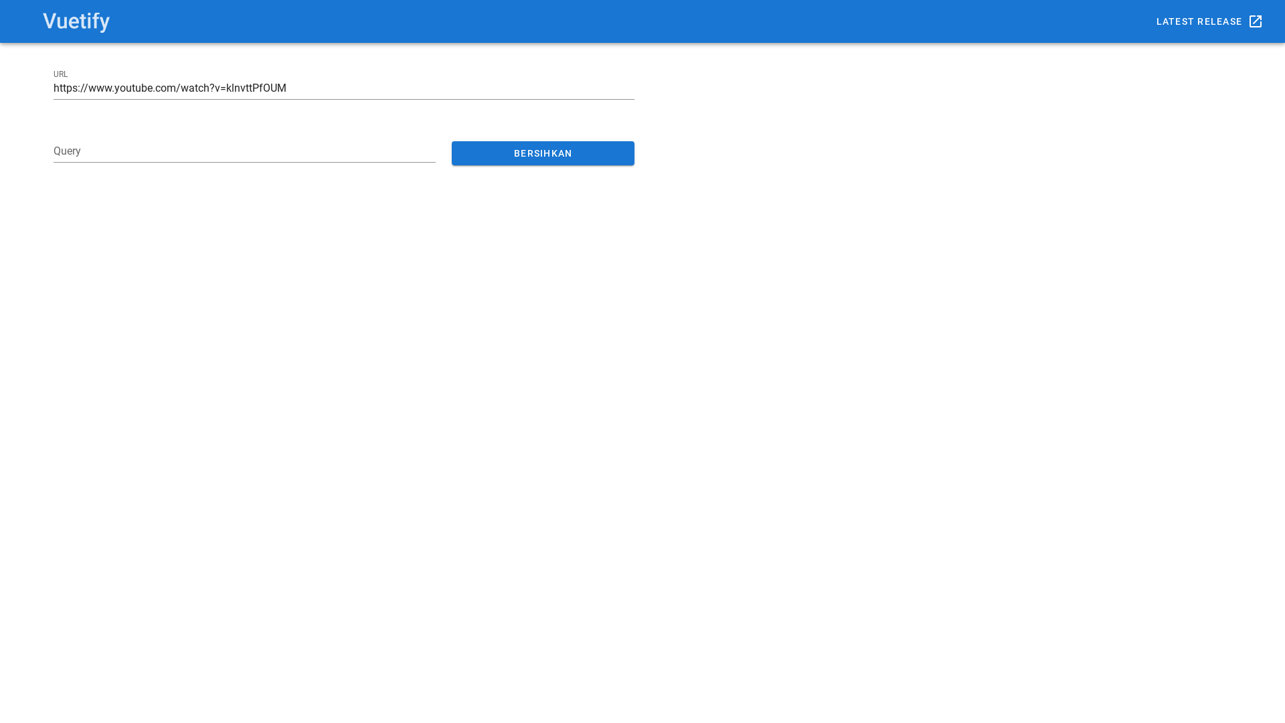This screenshot has width=1285, height=723.
Task: Click the Bersihkan button
Action: click(543, 153)
